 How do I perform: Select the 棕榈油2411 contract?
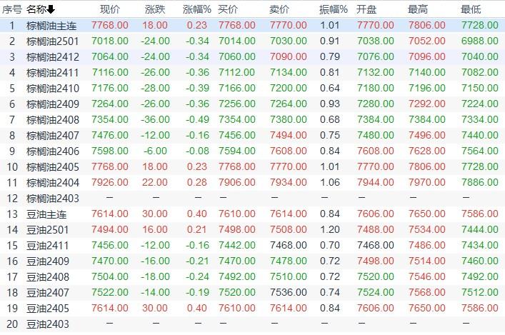[53, 73]
